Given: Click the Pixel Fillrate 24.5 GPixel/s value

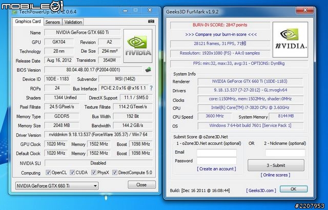Looking at the screenshot, I should (61, 107).
